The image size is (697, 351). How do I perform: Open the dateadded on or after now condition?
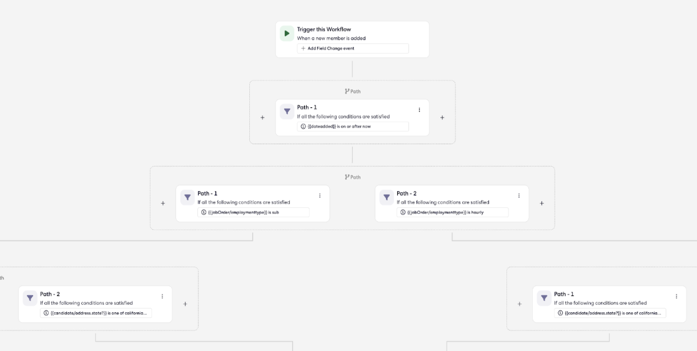352,127
